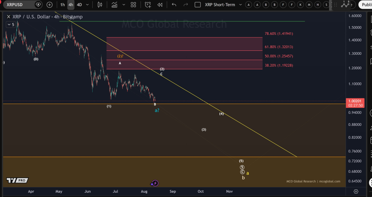Viewport: 372px width, 197px height.
Task: Switch to the 4D interval
Action: 79,4
